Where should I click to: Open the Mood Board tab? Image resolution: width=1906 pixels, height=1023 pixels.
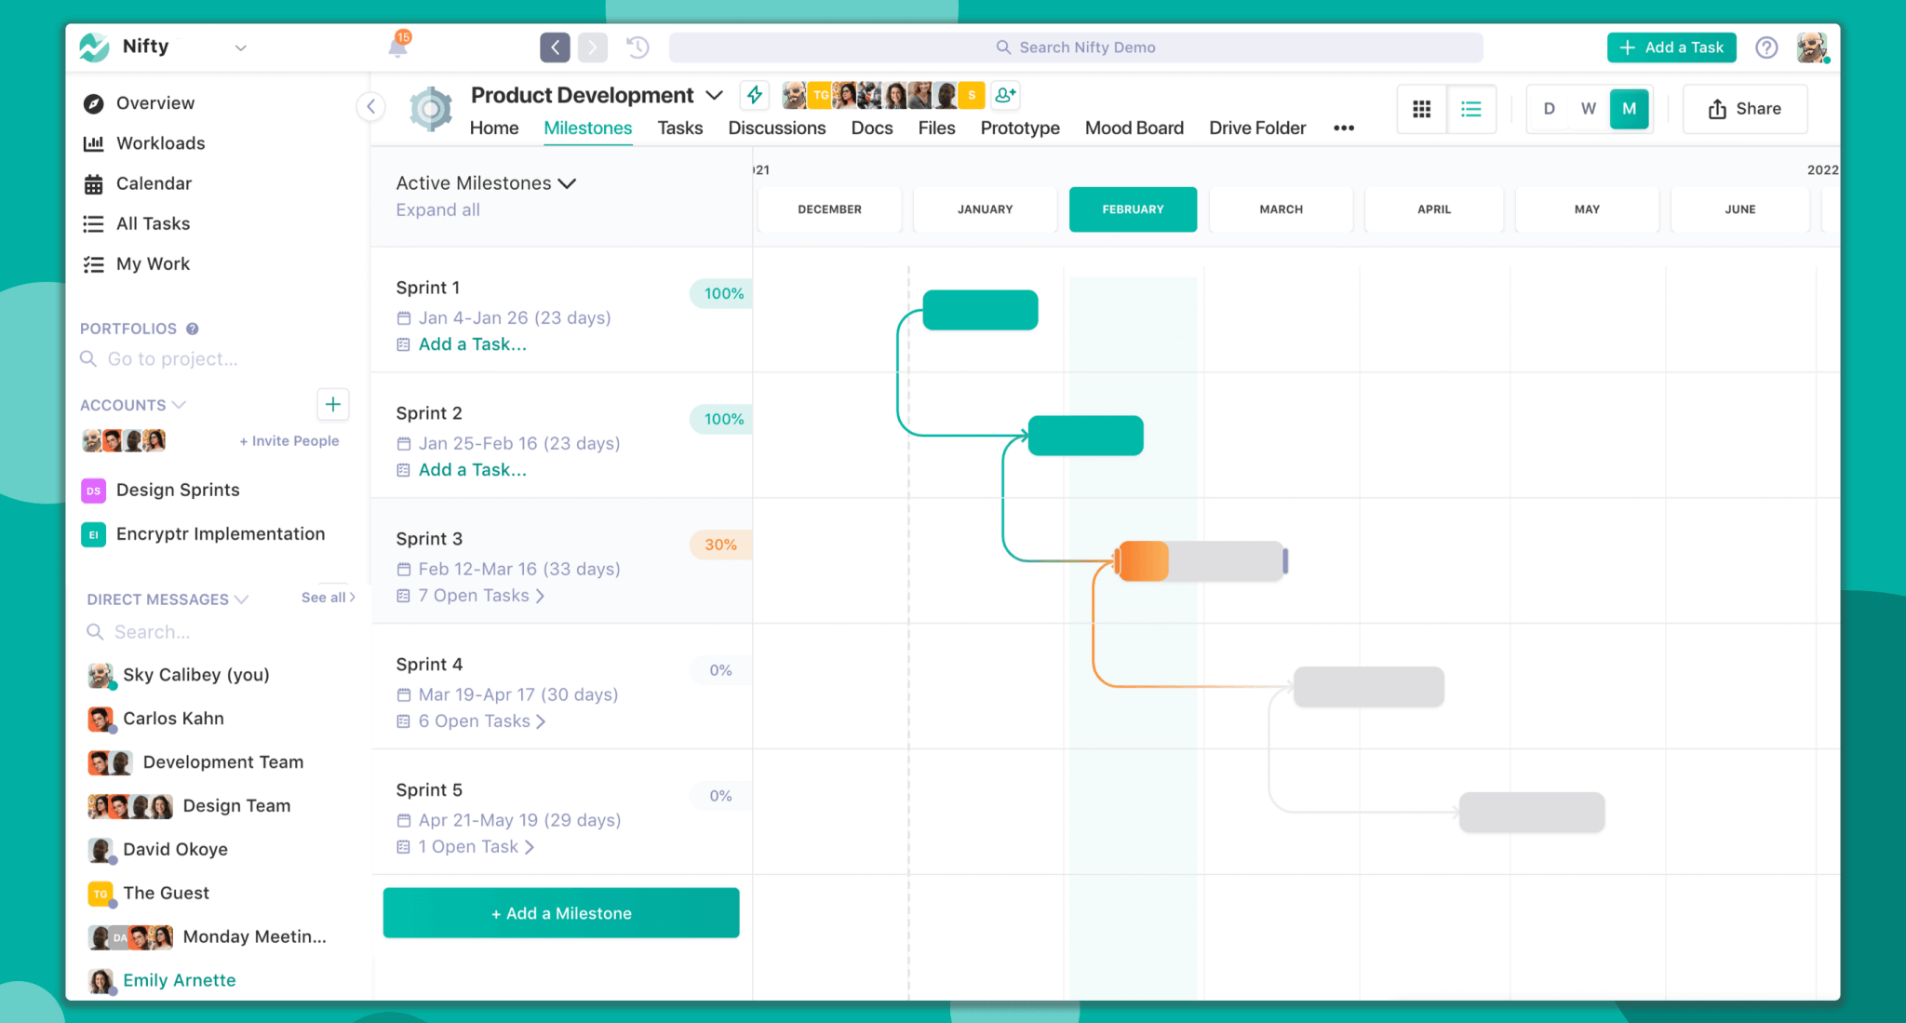(1134, 128)
